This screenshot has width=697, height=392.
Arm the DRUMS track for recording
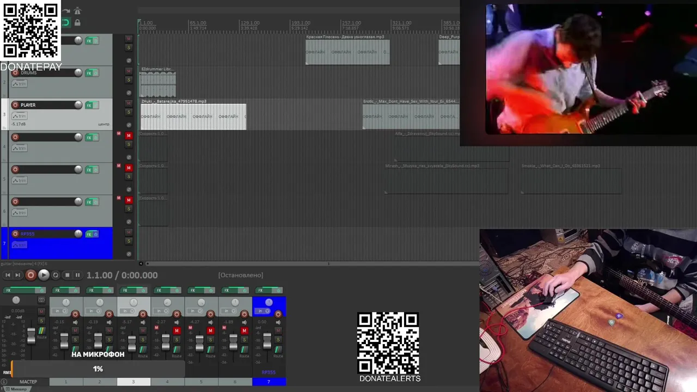(x=15, y=73)
